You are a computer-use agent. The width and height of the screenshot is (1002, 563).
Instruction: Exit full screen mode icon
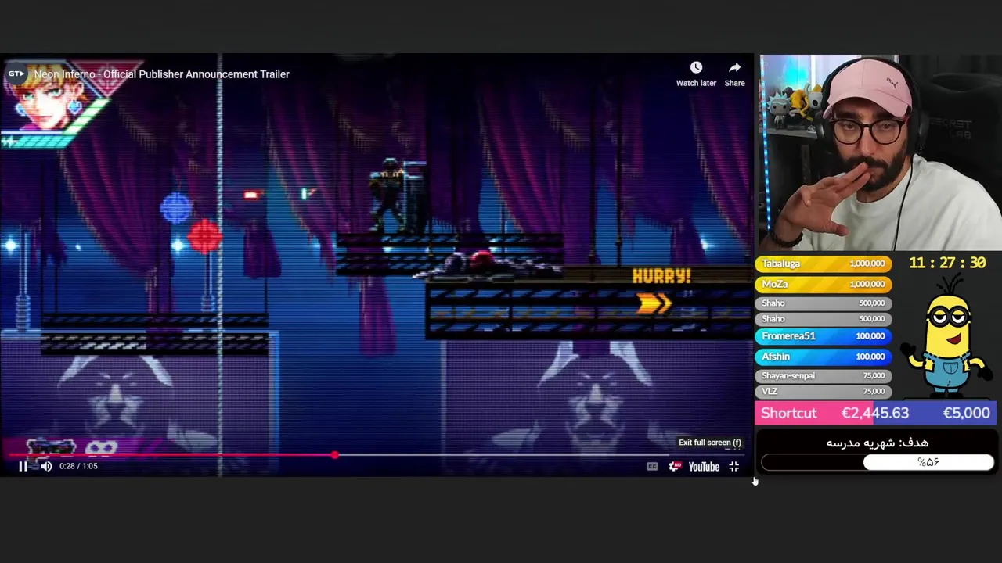pyautogui.click(x=734, y=467)
